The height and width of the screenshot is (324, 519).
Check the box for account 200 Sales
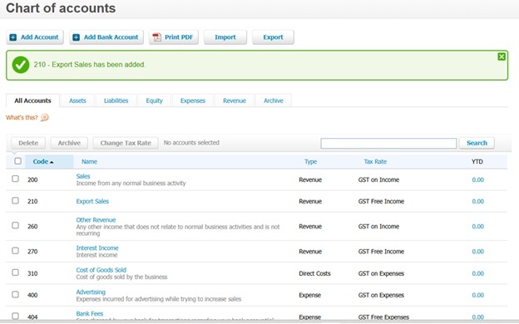[15, 179]
